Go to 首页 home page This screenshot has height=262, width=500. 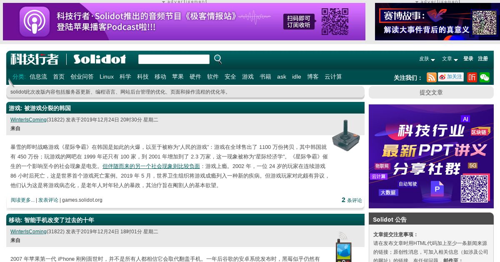coord(59,77)
